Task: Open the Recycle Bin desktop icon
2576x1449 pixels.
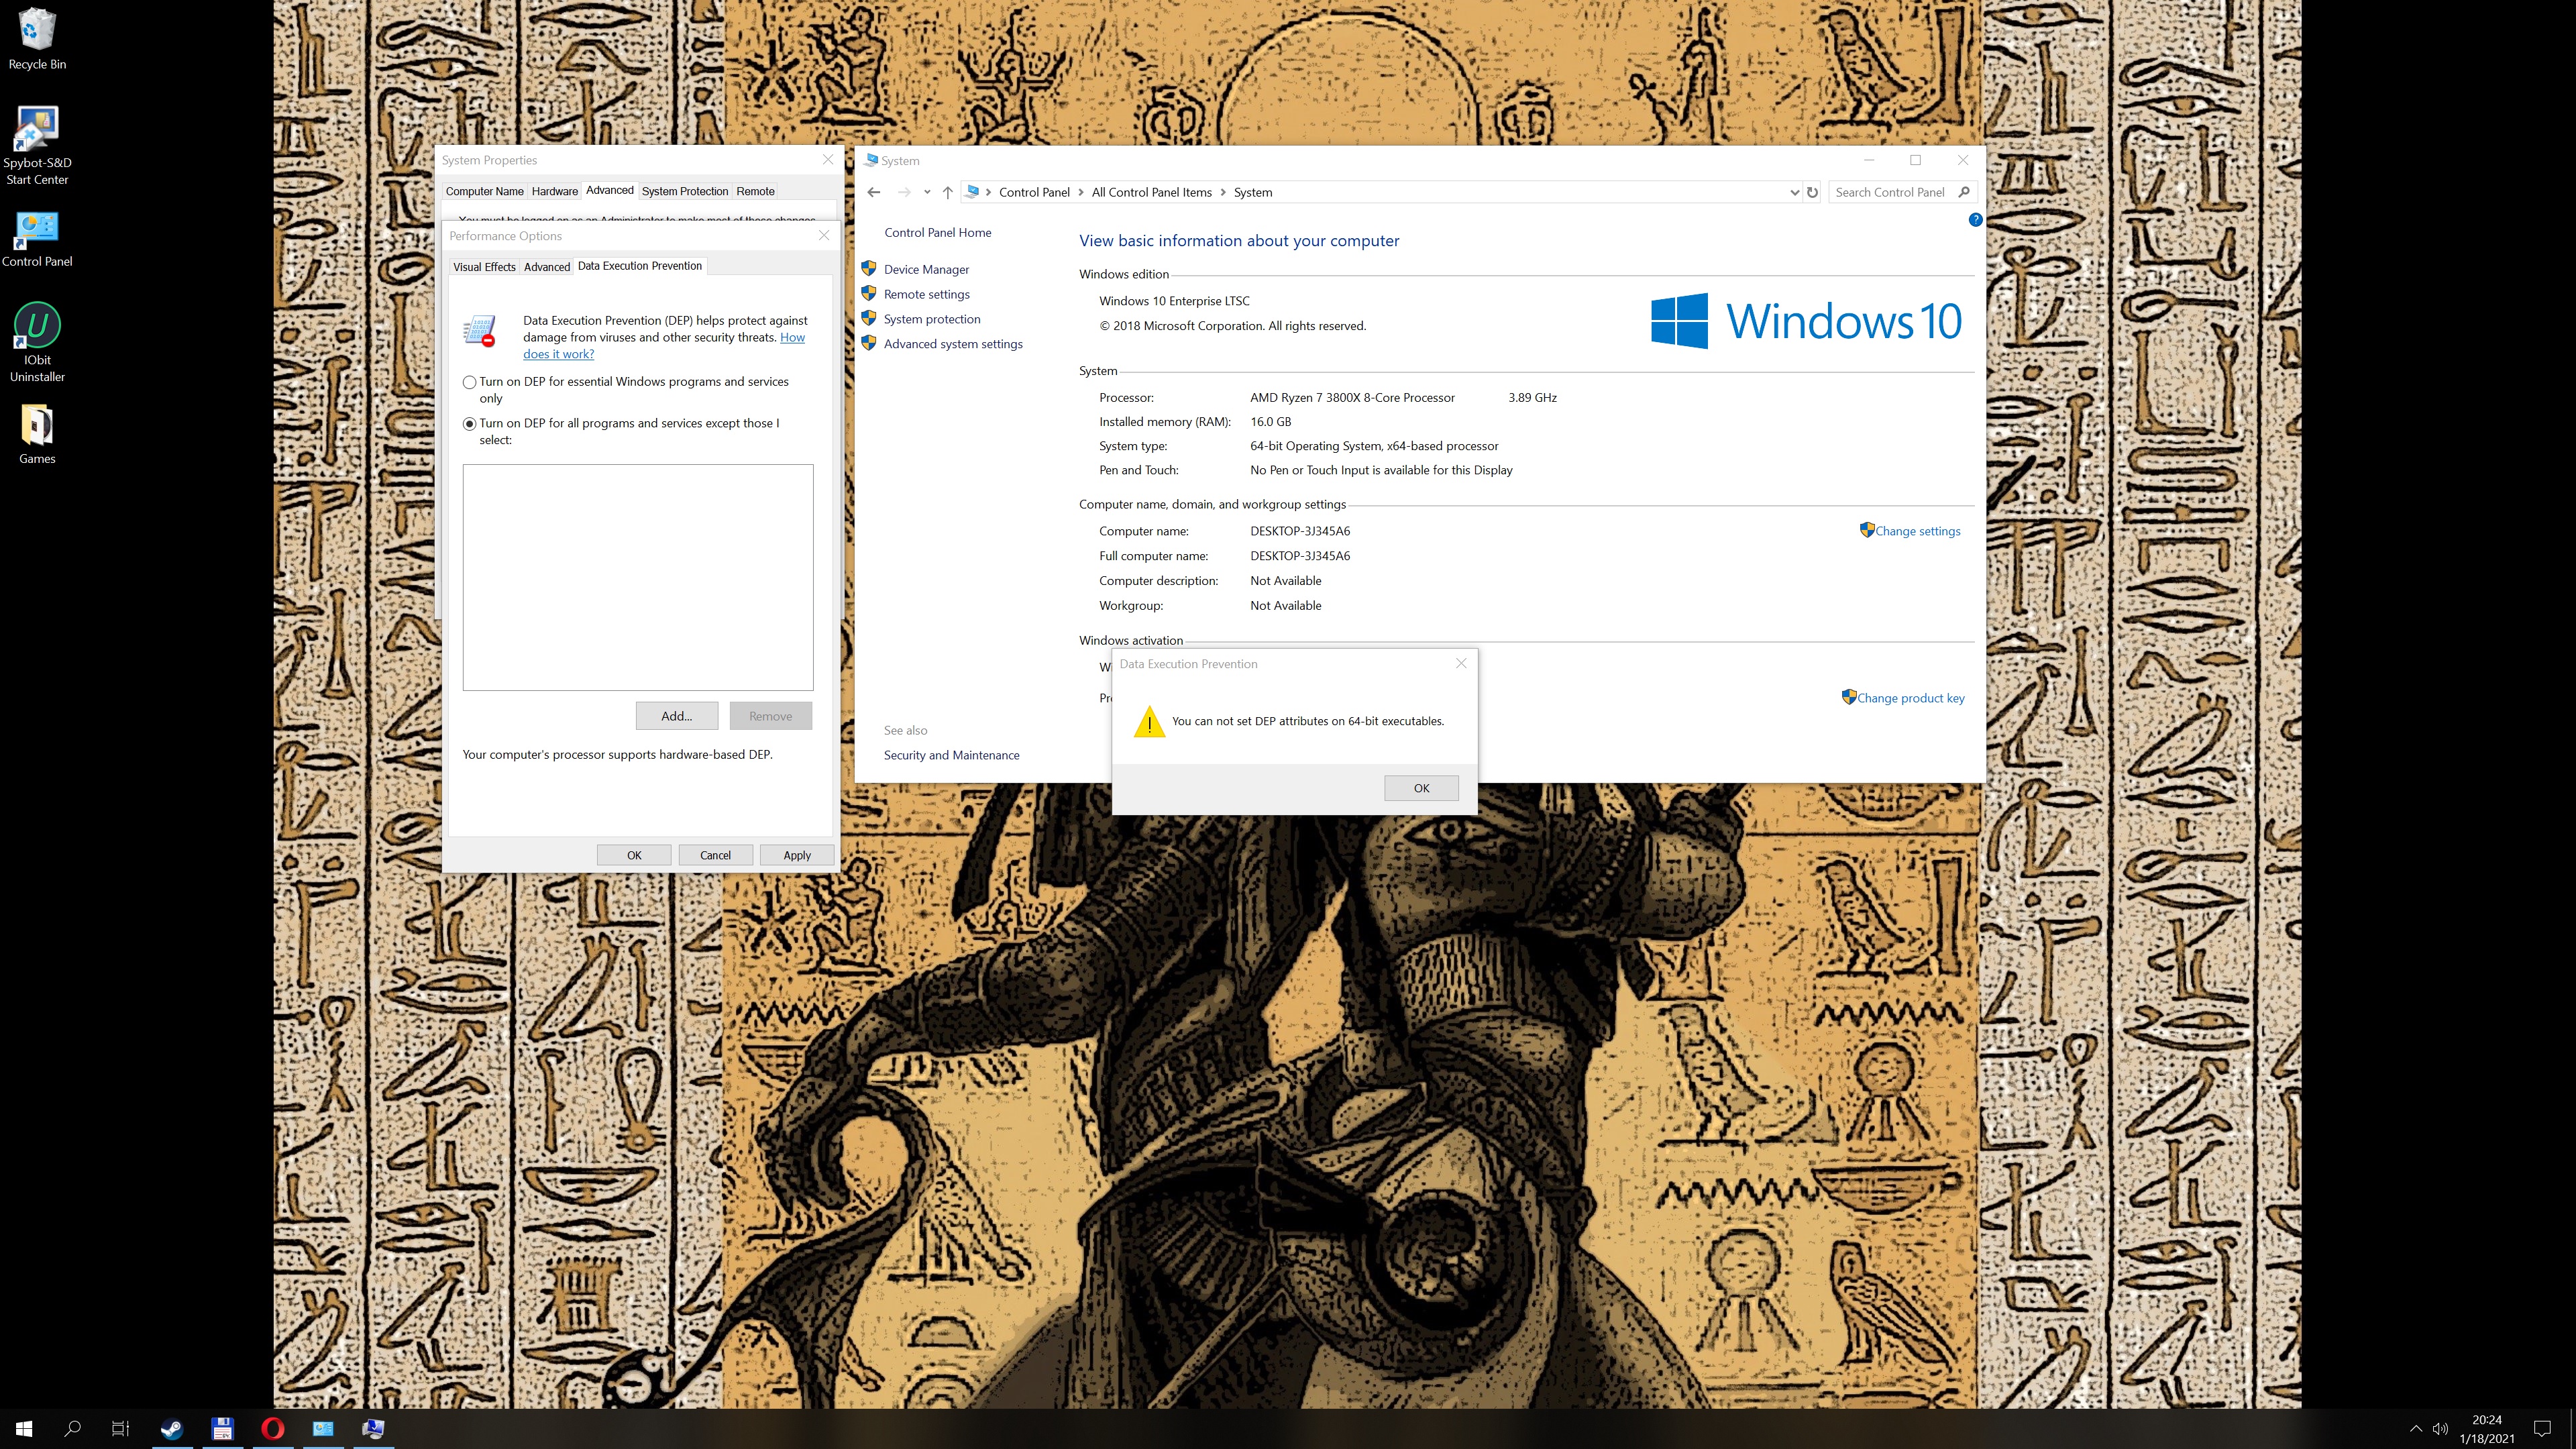Action: pyautogui.click(x=37, y=40)
